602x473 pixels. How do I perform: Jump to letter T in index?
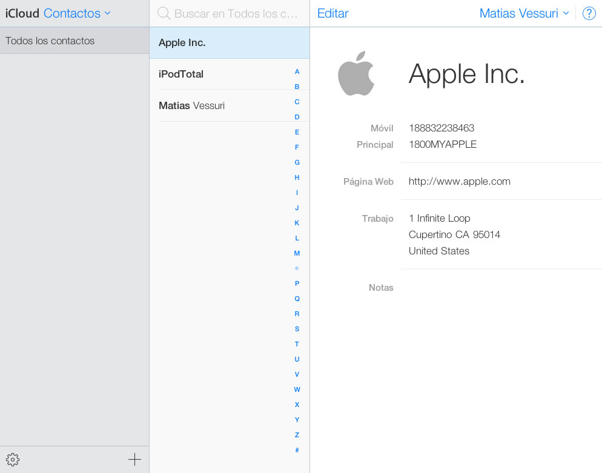click(297, 344)
